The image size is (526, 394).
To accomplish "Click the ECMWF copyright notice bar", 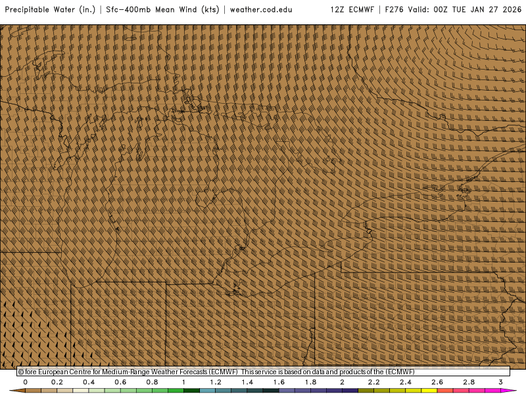I will tap(264, 372).
